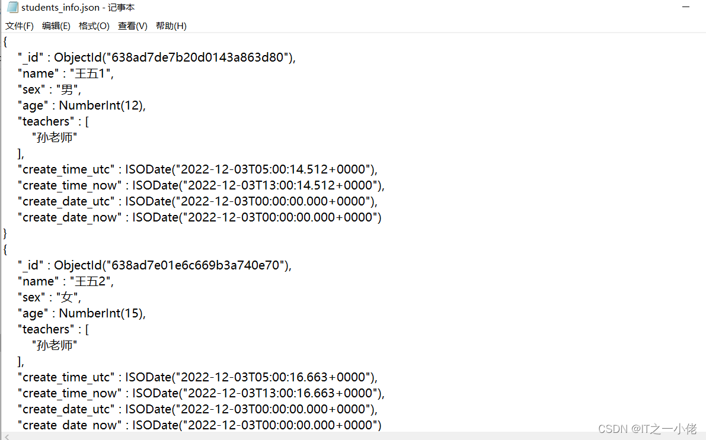Image resolution: width=706 pixels, height=440 pixels.
Task: Place cursor on first create_time_utc line
Action: coord(197,169)
